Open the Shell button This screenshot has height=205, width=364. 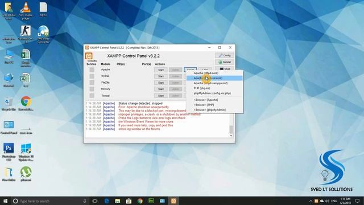pos(225,68)
